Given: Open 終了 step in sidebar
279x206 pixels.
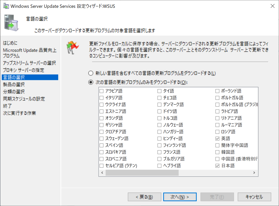Looking at the screenshot, I should [7, 106].
